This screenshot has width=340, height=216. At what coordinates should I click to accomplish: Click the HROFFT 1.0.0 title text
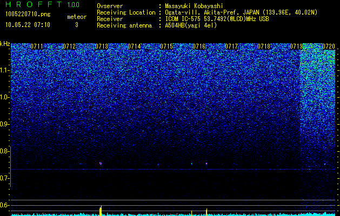(x=43, y=4)
